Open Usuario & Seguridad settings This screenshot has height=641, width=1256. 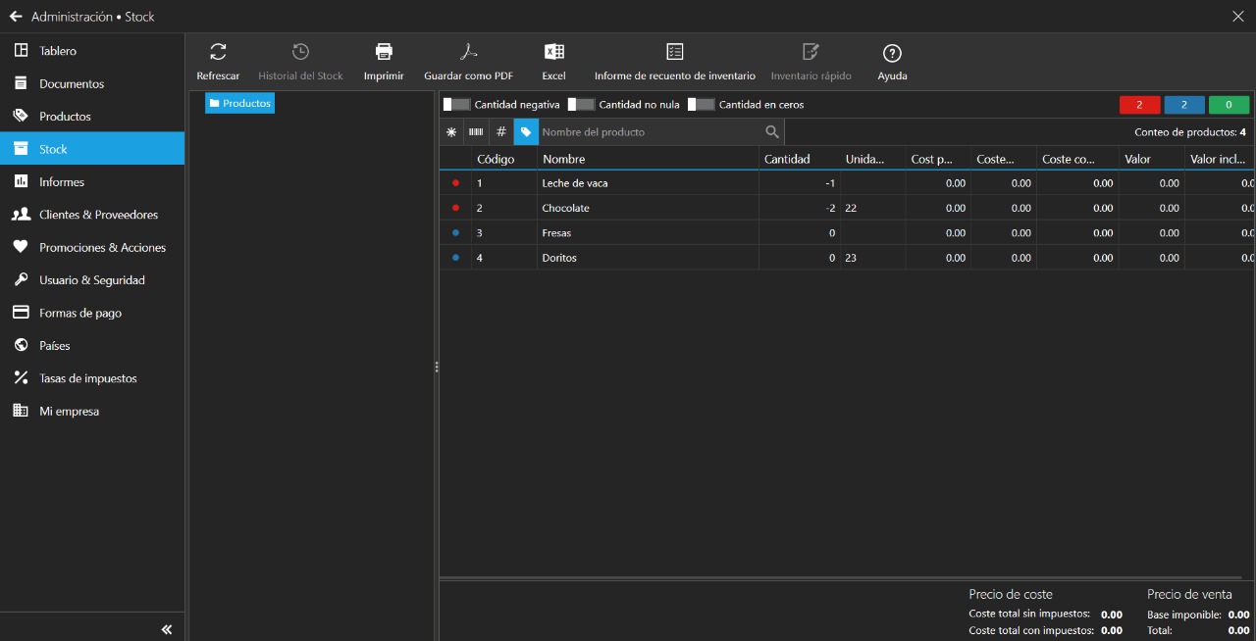pos(92,279)
